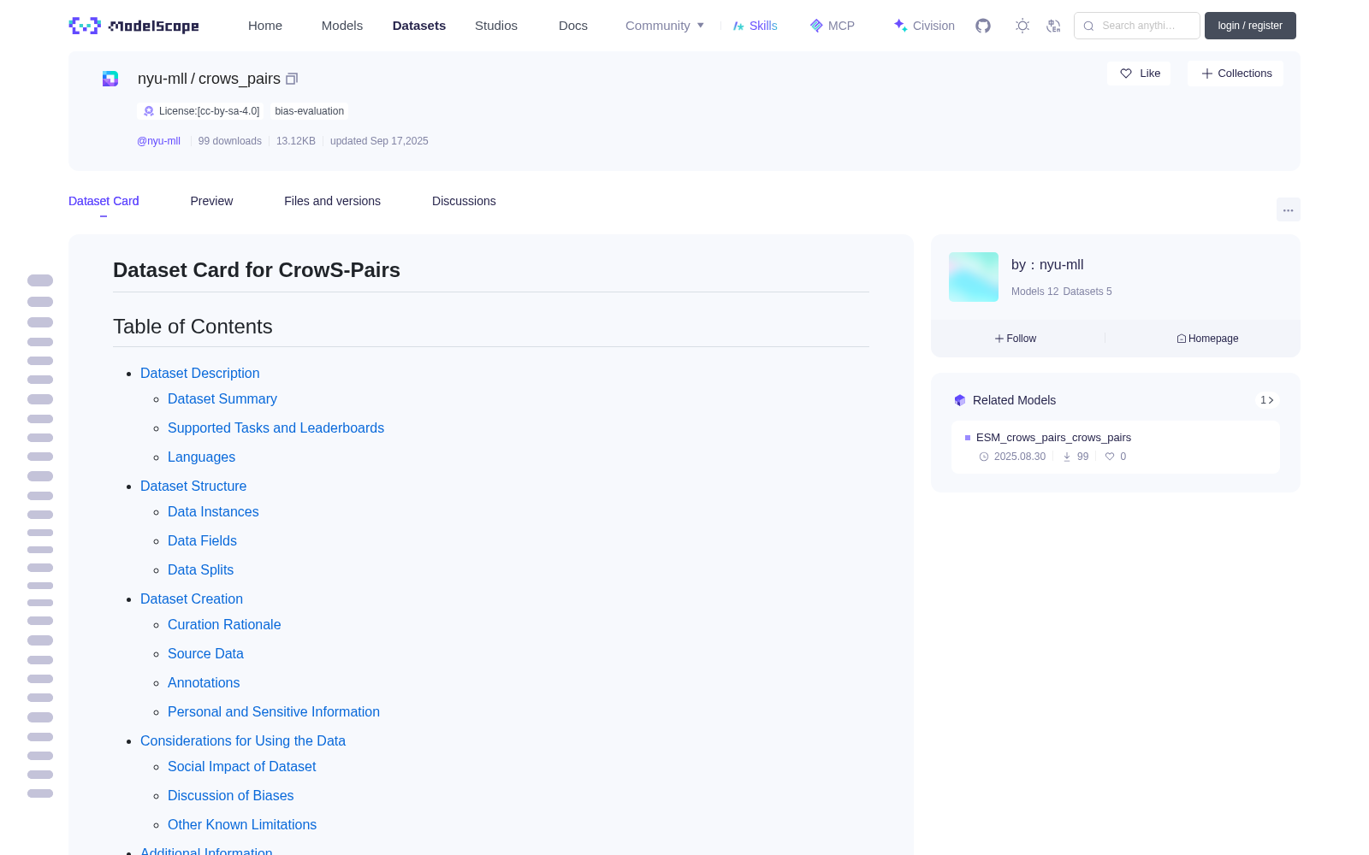The height and width of the screenshot is (855, 1369).
Task: Click the dataset avatar icon beside nyu-mll
Action: pyautogui.click(x=110, y=79)
